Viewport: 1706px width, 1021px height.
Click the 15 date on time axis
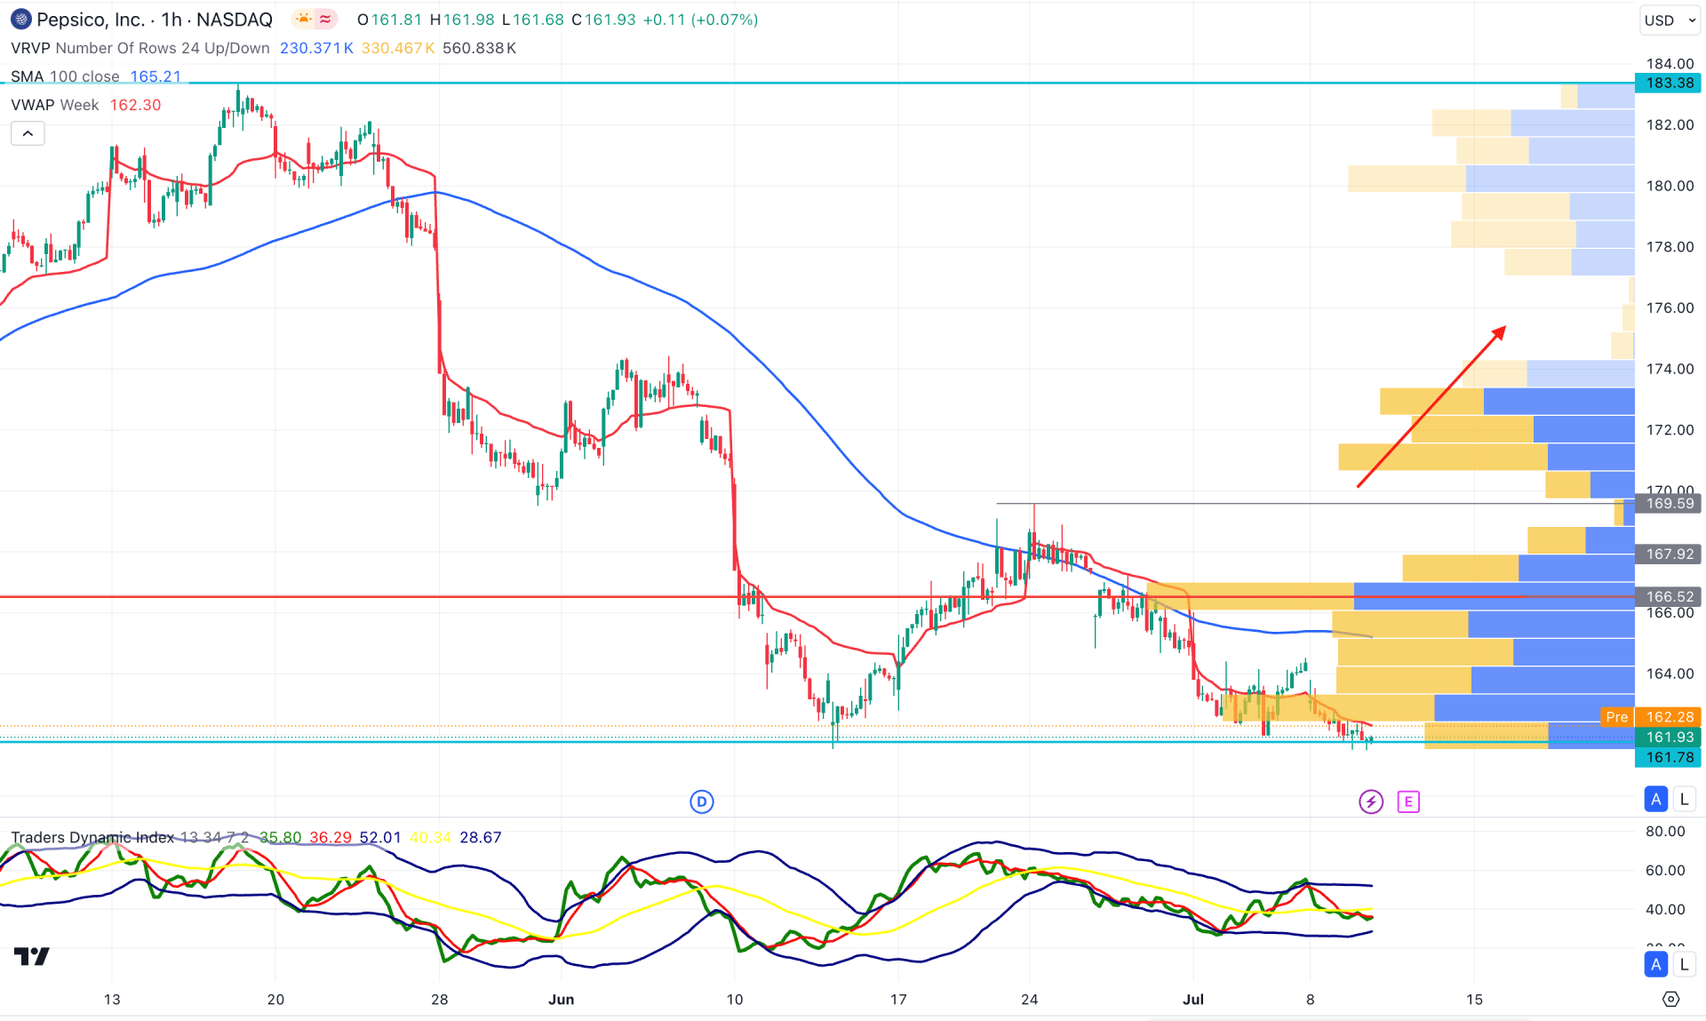tap(1474, 1000)
